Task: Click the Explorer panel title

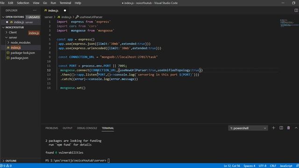Action: click(11, 10)
